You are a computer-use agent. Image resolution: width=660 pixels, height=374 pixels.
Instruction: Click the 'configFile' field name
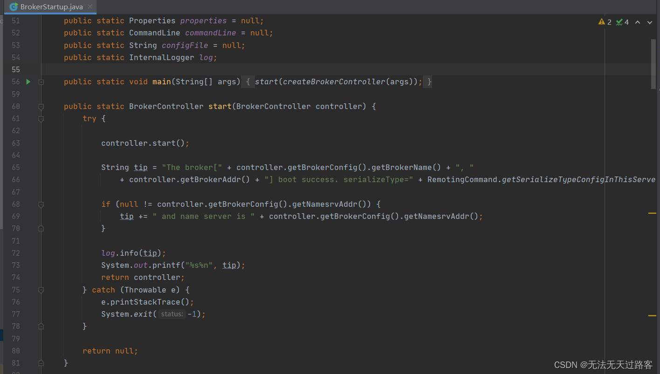[185, 45]
